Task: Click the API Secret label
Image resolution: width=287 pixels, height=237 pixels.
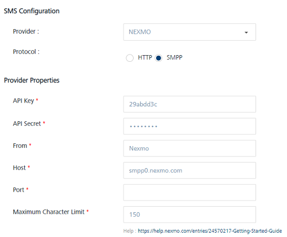Action: [x=27, y=123]
